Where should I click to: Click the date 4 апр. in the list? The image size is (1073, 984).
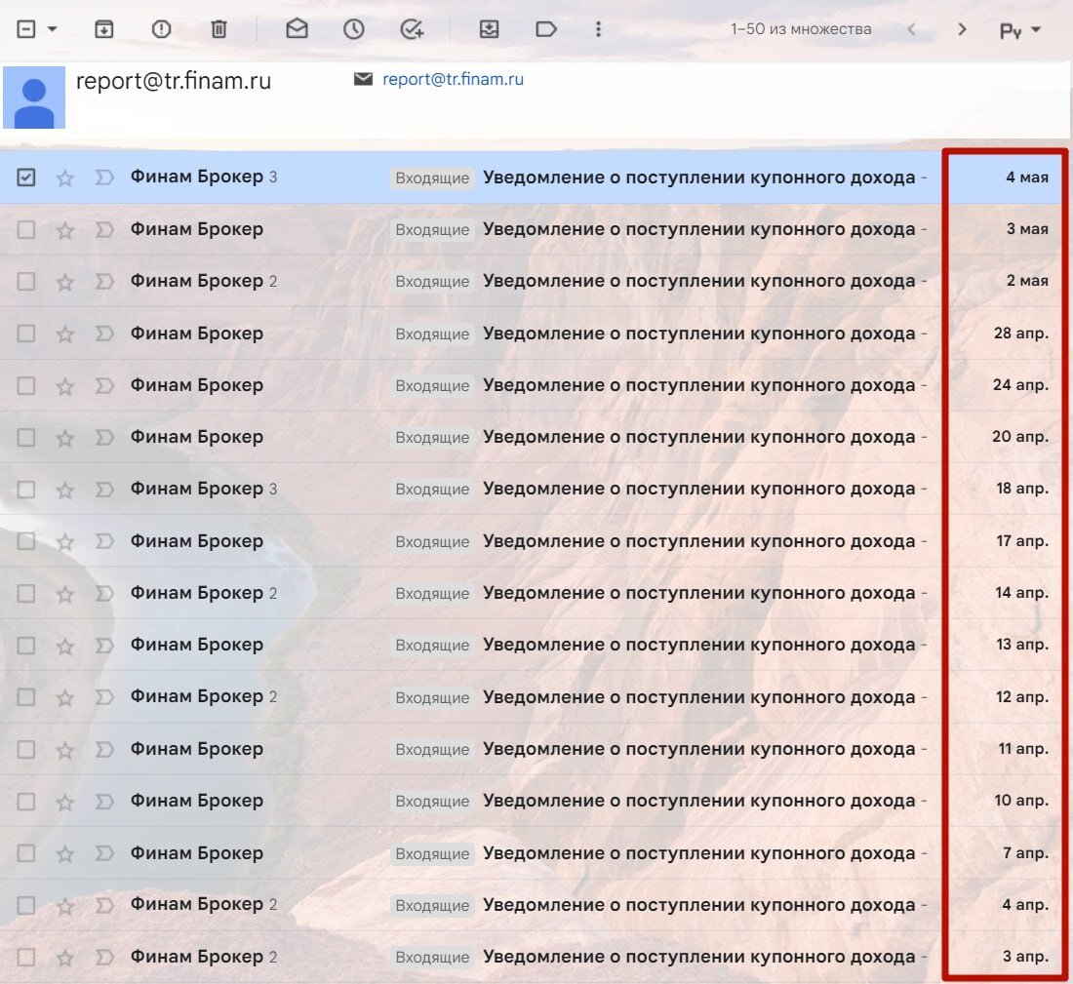click(1025, 905)
